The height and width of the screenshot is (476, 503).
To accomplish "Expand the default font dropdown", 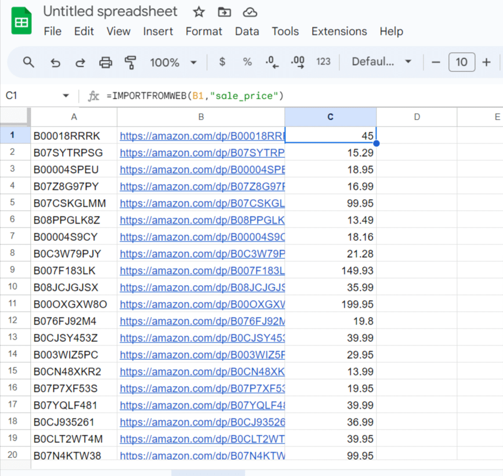I will 382,62.
